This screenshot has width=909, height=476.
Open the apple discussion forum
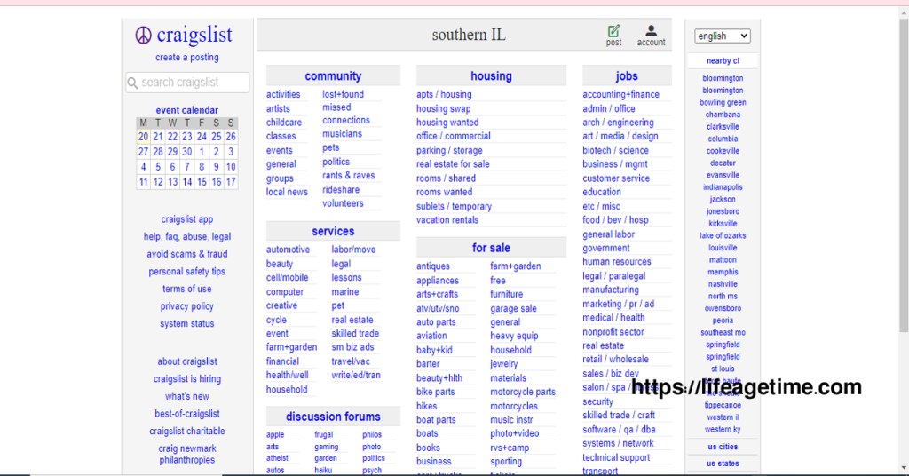[x=275, y=435]
